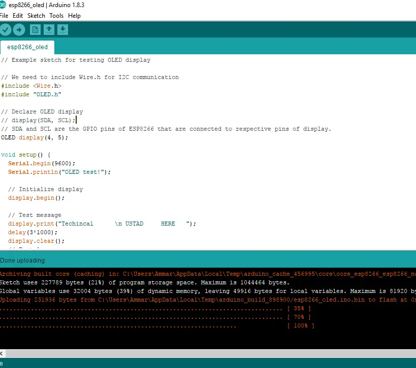Create a new sketch with New icon
The width and height of the screenshot is (416, 368).
[x=35, y=30]
